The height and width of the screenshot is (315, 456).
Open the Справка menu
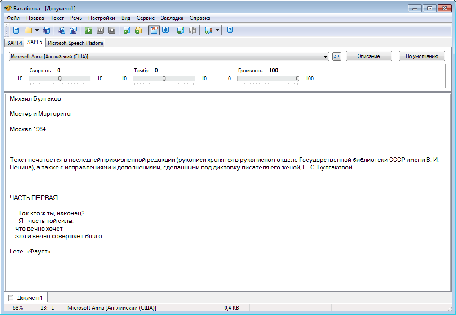click(x=200, y=18)
